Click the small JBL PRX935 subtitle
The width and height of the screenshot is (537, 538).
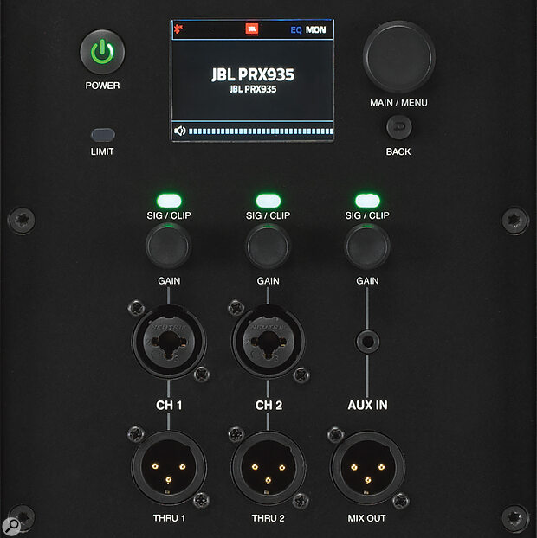click(253, 89)
